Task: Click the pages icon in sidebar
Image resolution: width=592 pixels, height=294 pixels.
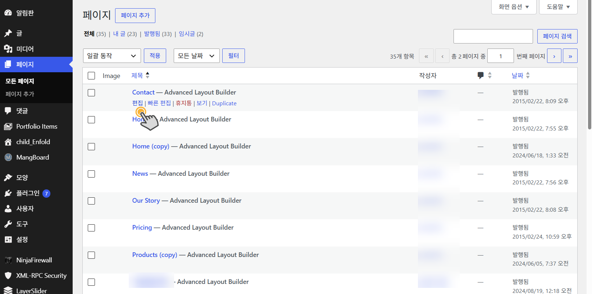Action: tap(8, 64)
